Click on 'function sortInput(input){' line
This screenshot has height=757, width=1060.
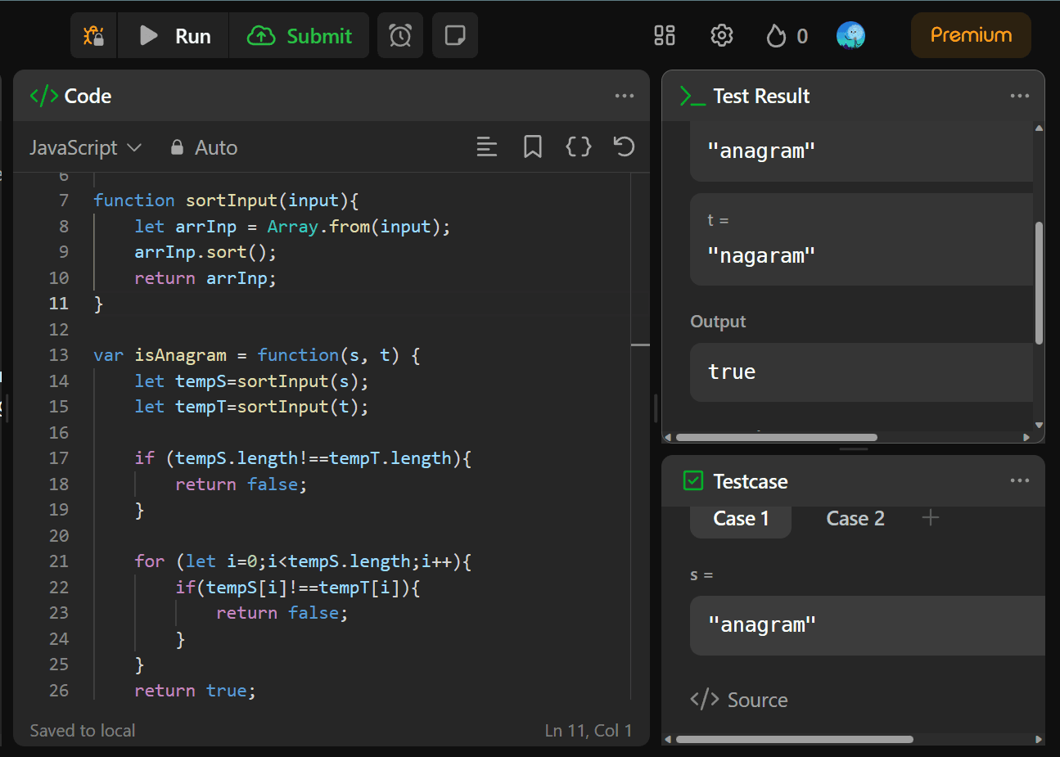[x=226, y=201]
